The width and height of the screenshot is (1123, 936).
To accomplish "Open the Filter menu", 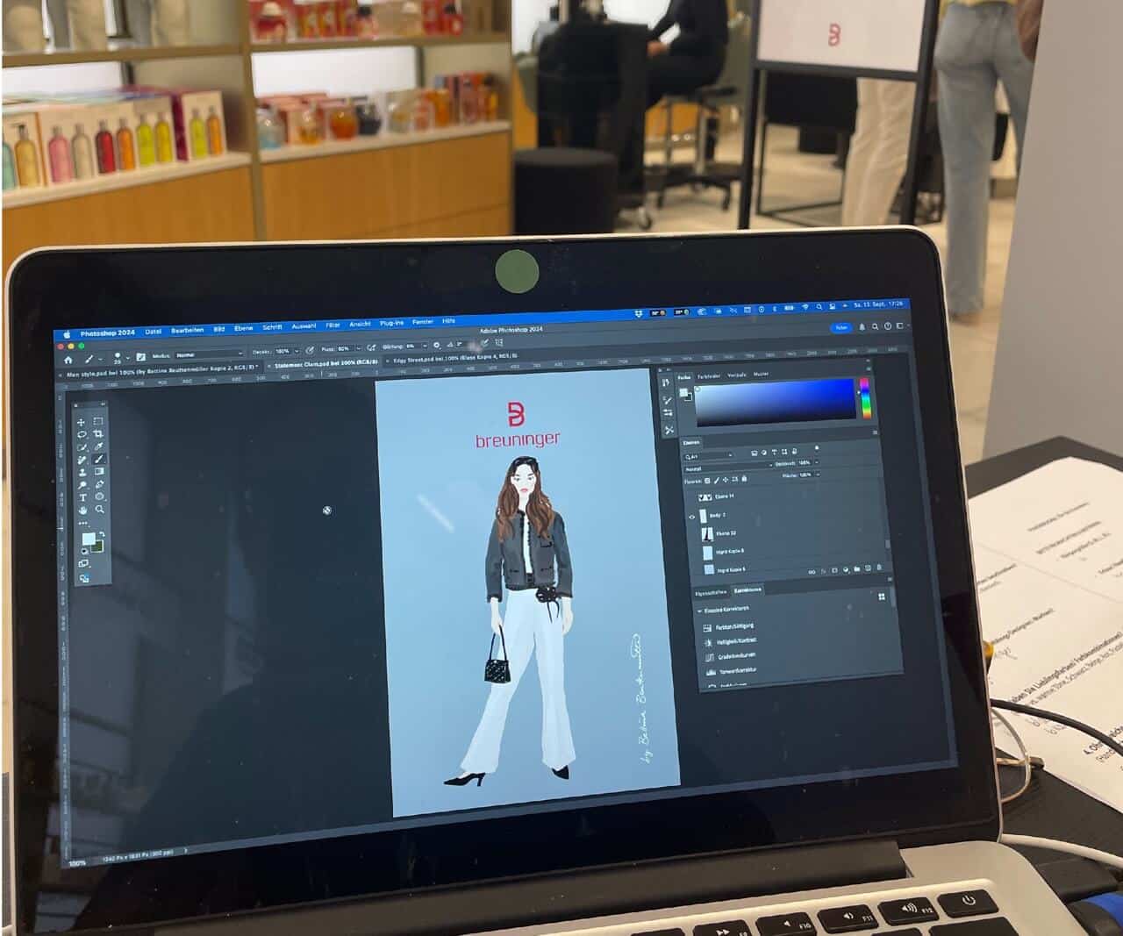I will (x=333, y=325).
